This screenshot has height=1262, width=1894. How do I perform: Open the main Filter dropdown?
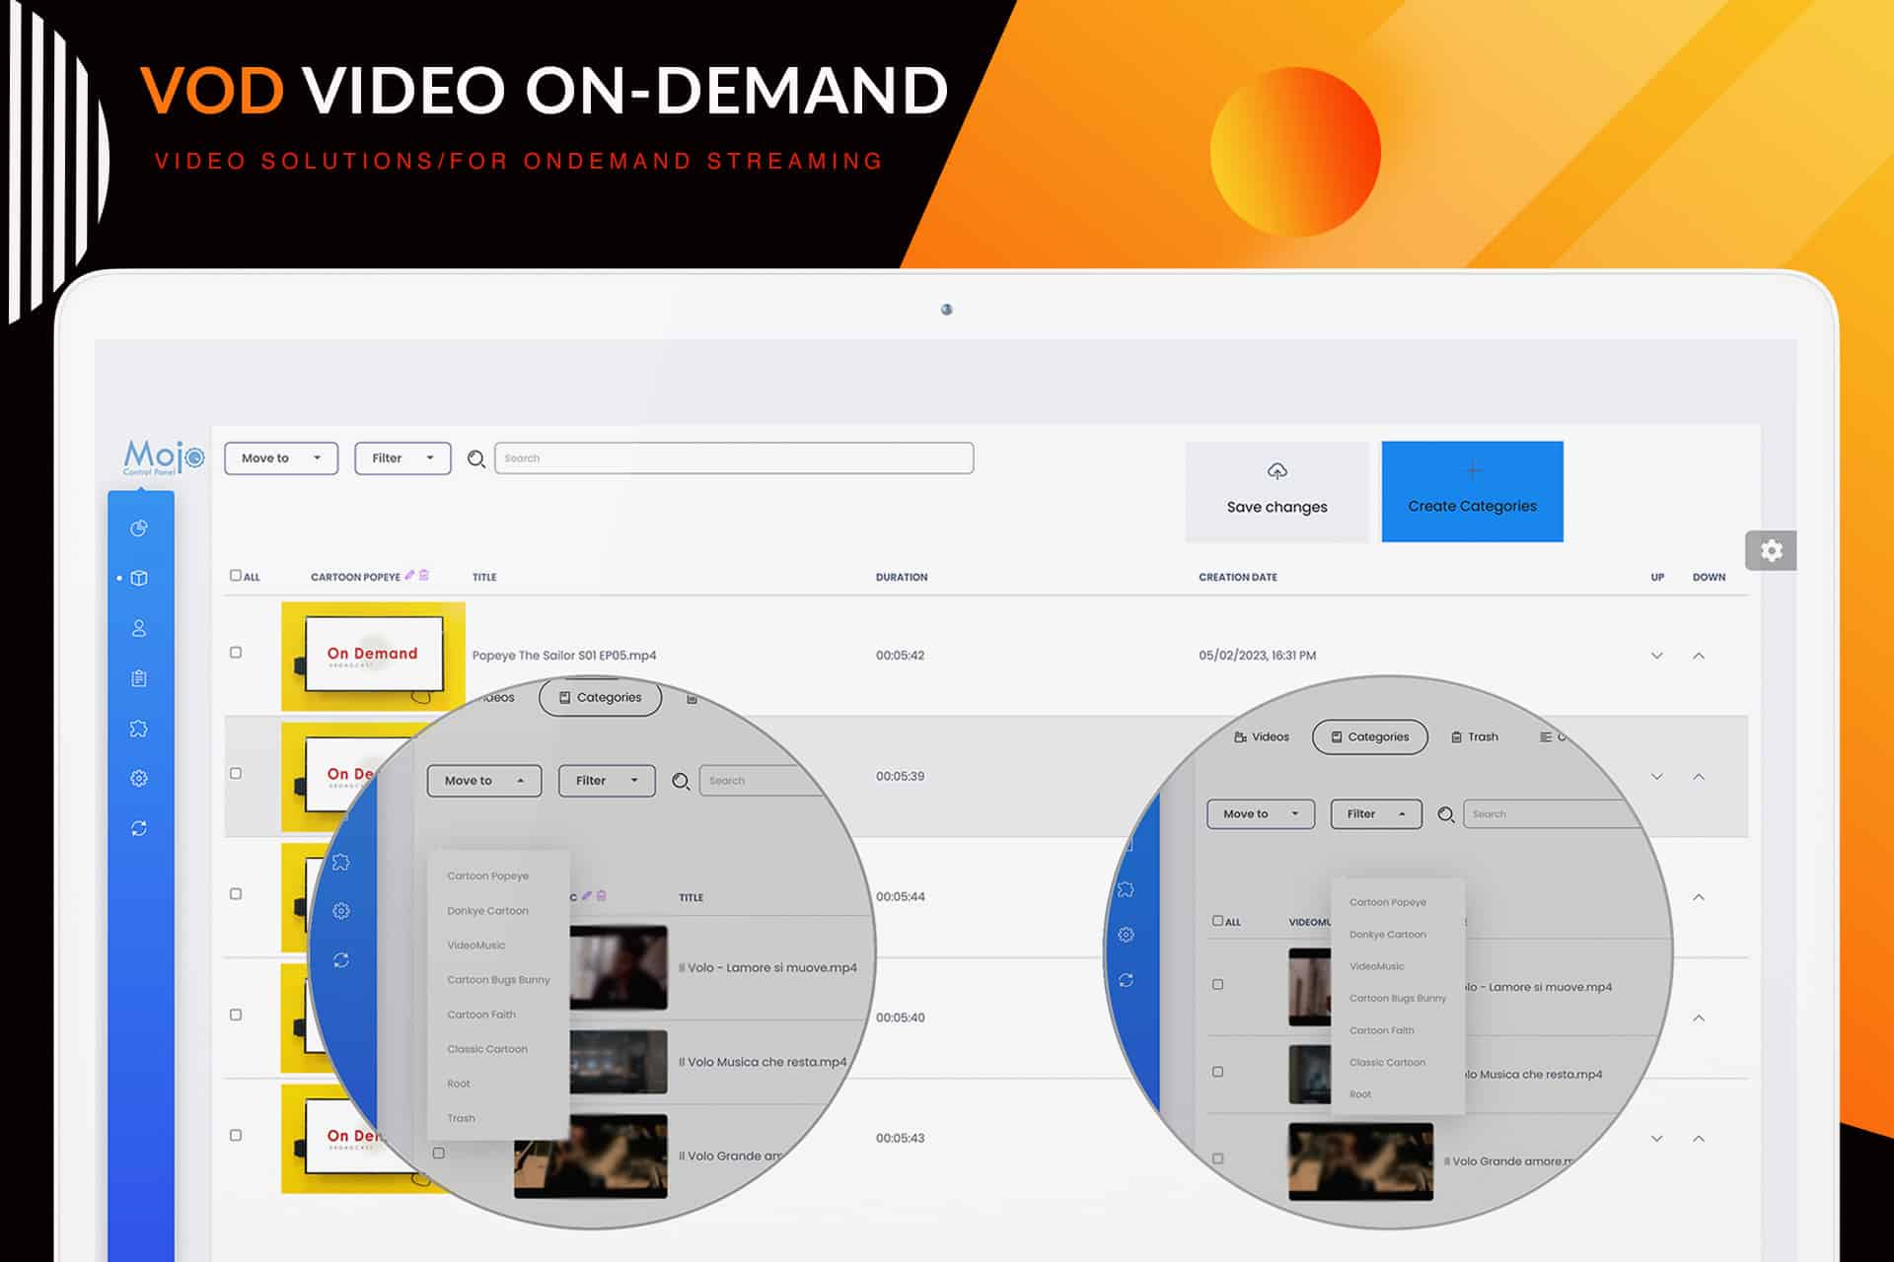402,458
